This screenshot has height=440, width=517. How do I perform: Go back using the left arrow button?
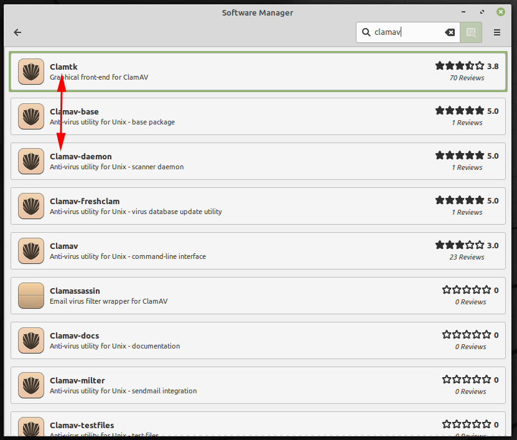click(x=17, y=32)
